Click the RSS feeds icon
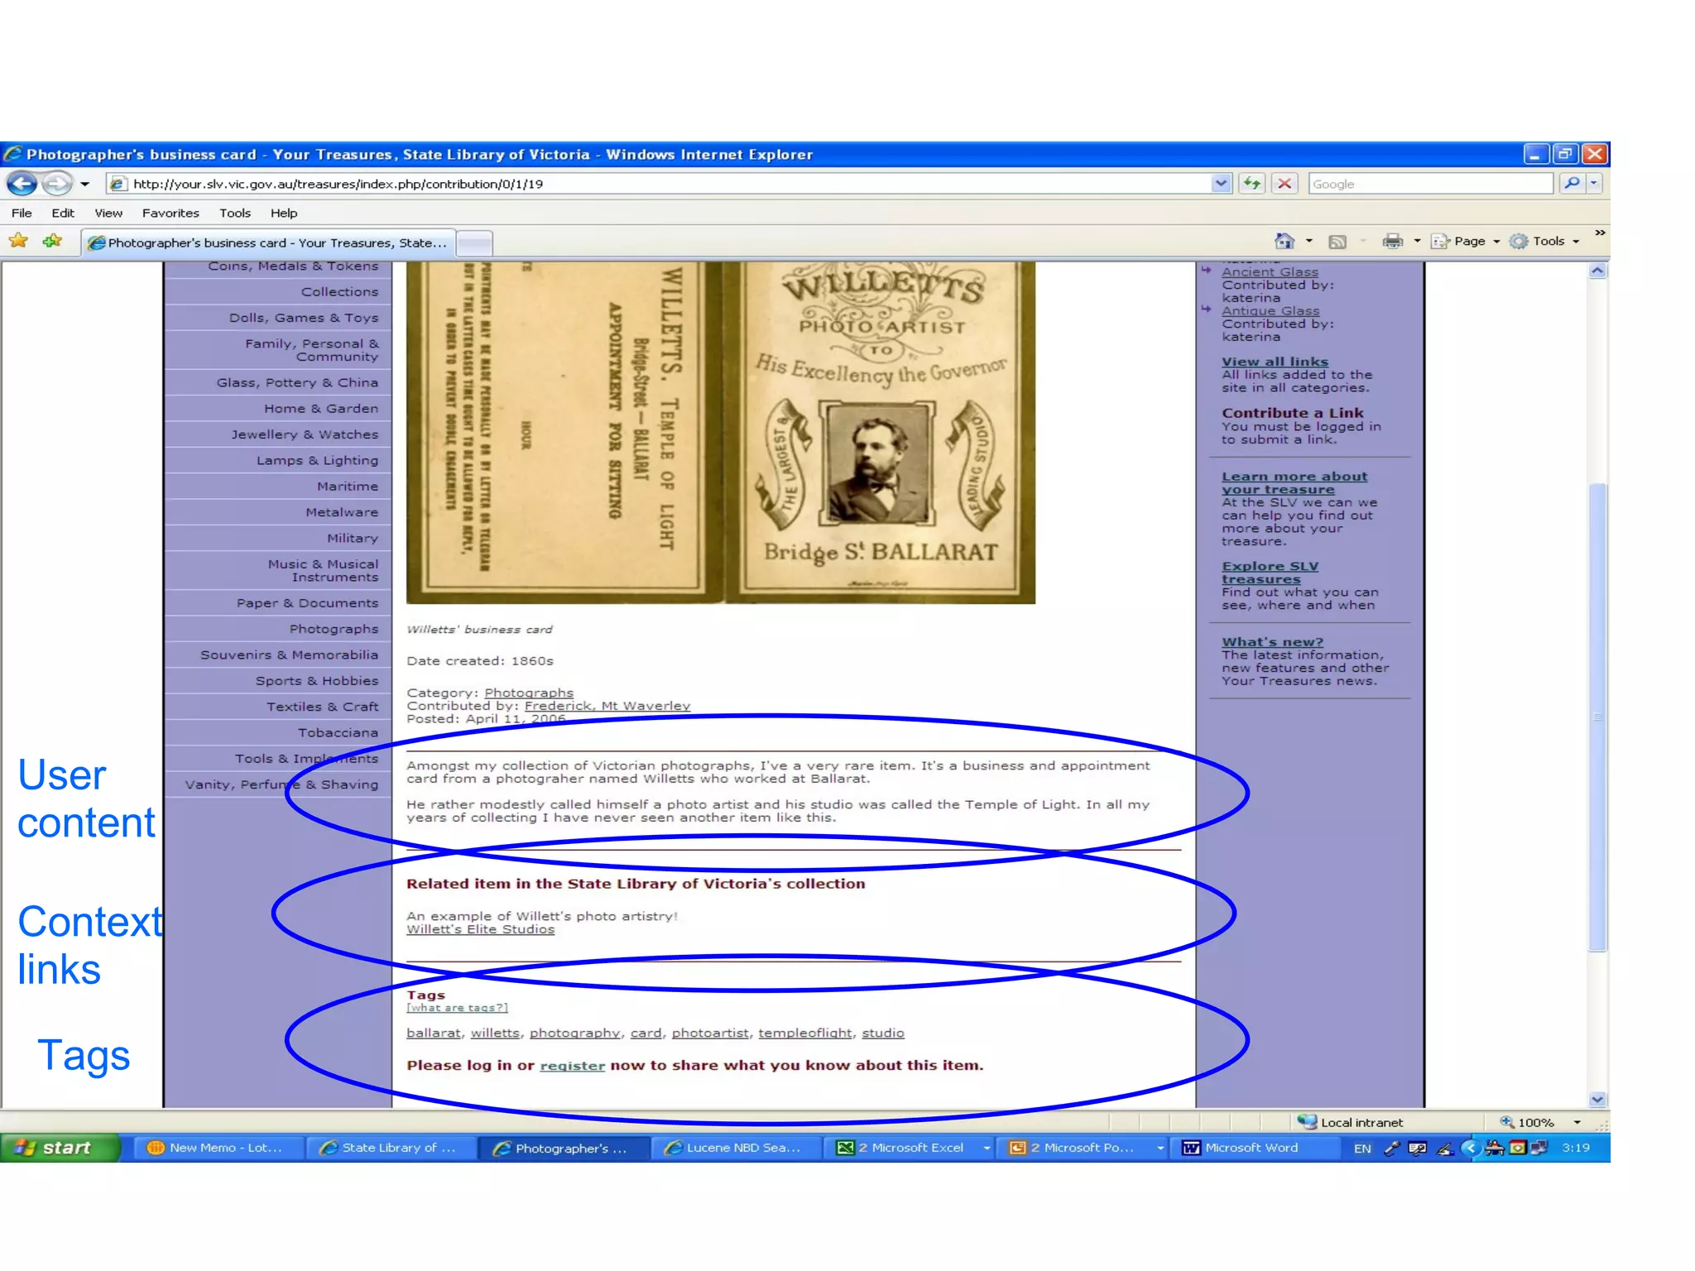This screenshot has height=1271, width=1695. pyautogui.click(x=1337, y=242)
